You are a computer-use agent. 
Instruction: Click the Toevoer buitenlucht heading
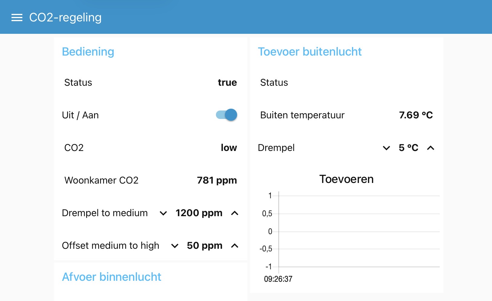click(310, 52)
